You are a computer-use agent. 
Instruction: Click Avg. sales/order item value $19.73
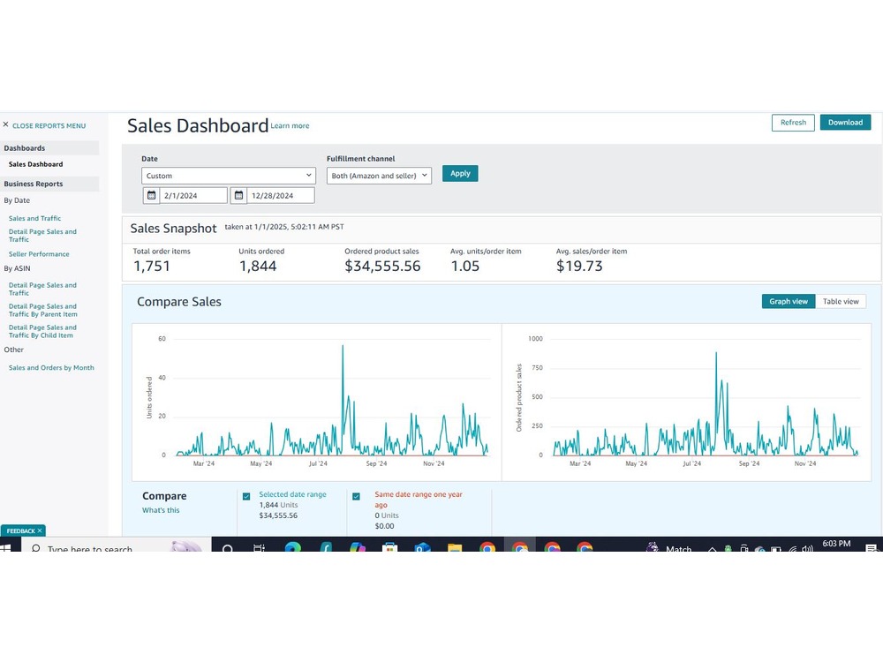[579, 266]
